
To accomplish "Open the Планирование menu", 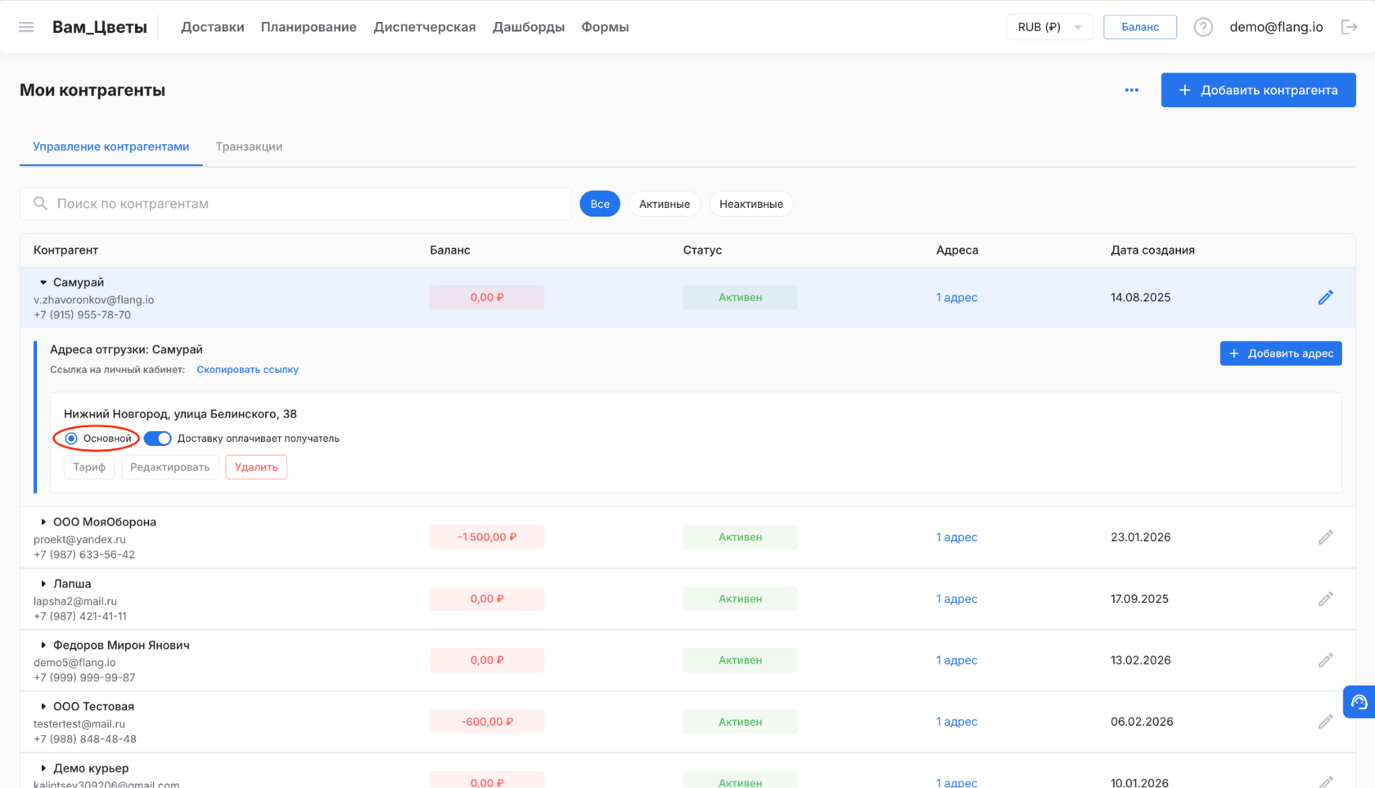I will 309,27.
